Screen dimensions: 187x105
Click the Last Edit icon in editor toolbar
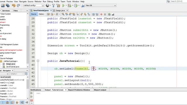pos(48,14)
